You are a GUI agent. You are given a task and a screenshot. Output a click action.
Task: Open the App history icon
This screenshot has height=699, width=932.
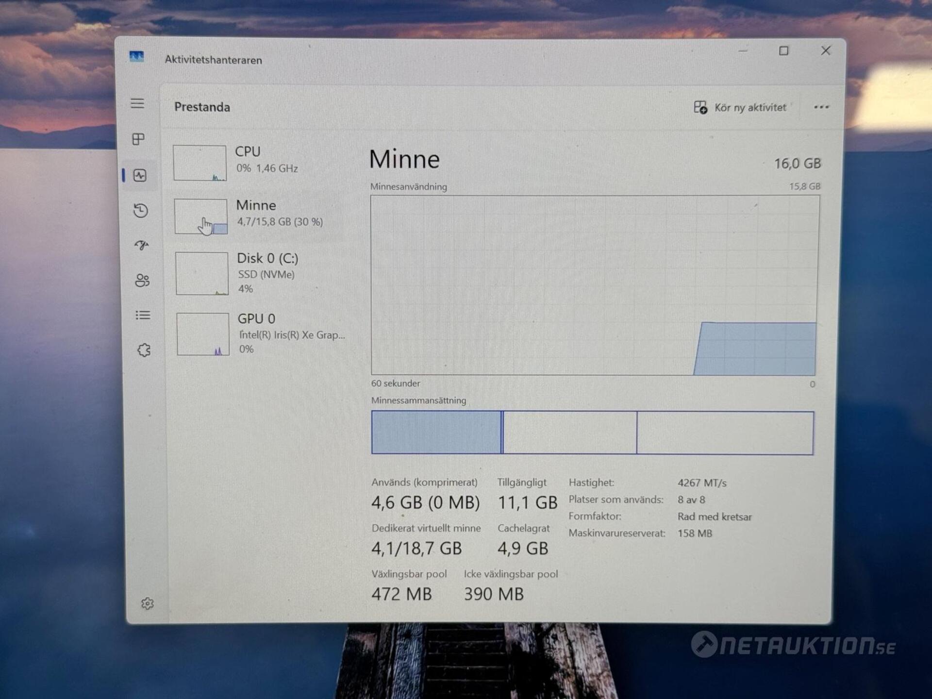pyautogui.click(x=141, y=210)
